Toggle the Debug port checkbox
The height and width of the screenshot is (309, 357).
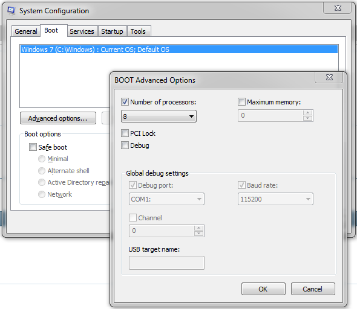(x=133, y=185)
